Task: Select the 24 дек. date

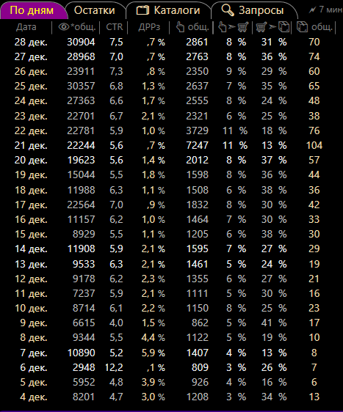Action: [31, 101]
